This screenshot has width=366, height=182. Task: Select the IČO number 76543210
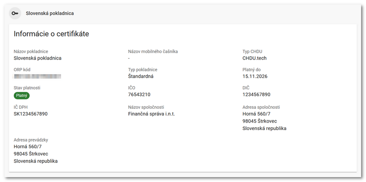[x=140, y=95]
